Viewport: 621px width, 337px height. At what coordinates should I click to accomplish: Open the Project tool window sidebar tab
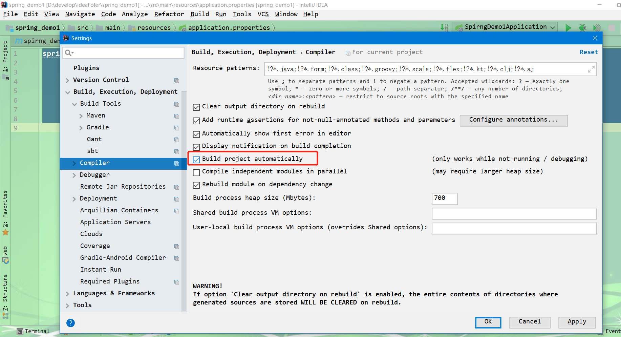coord(5,60)
